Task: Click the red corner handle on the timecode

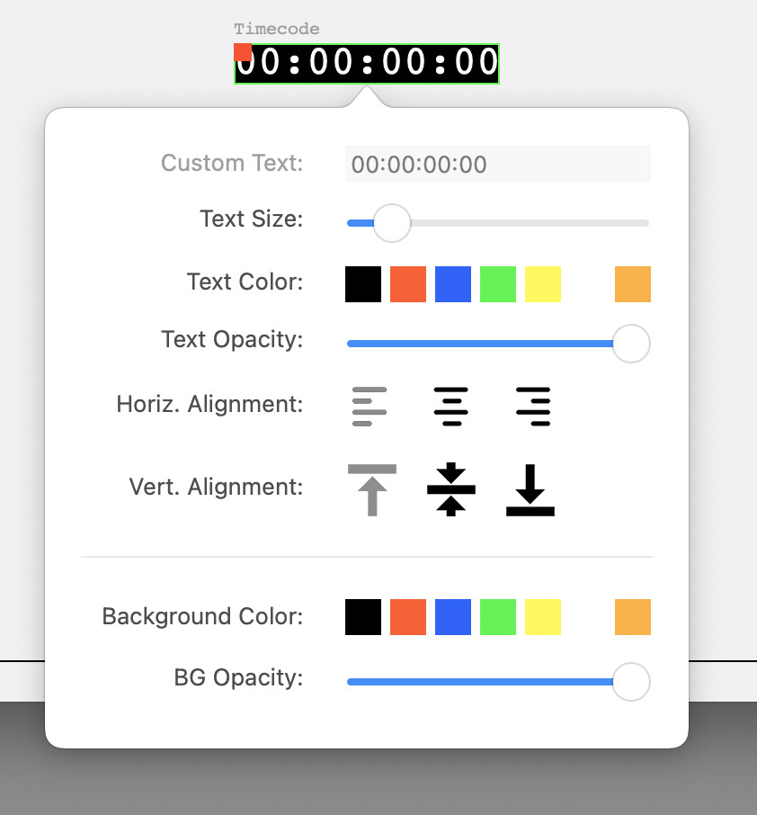Action: [243, 52]
